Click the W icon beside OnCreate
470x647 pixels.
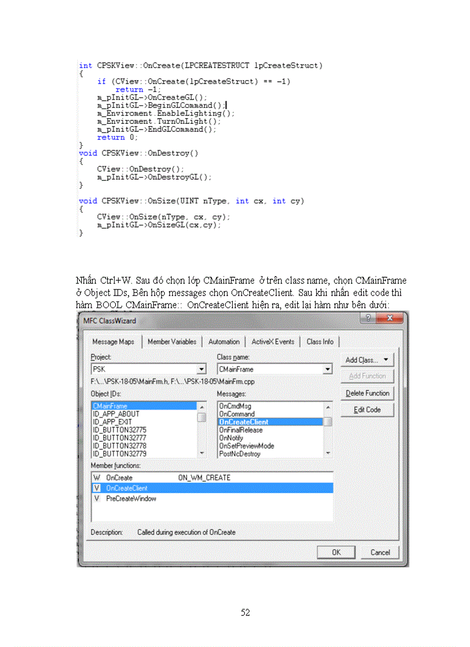click(97, 478)
